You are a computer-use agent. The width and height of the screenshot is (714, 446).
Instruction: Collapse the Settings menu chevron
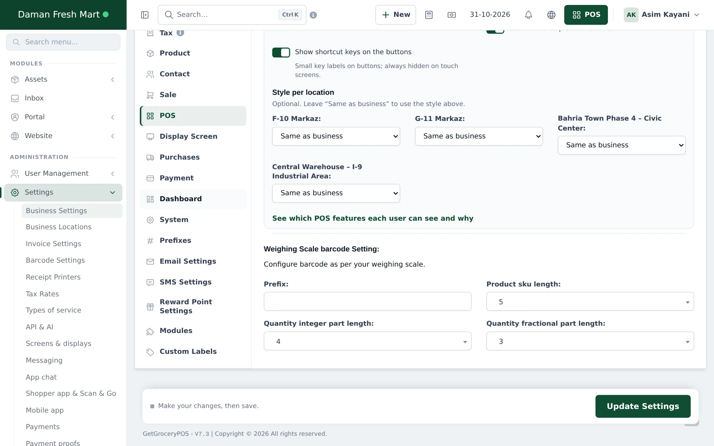coord(112,193)
